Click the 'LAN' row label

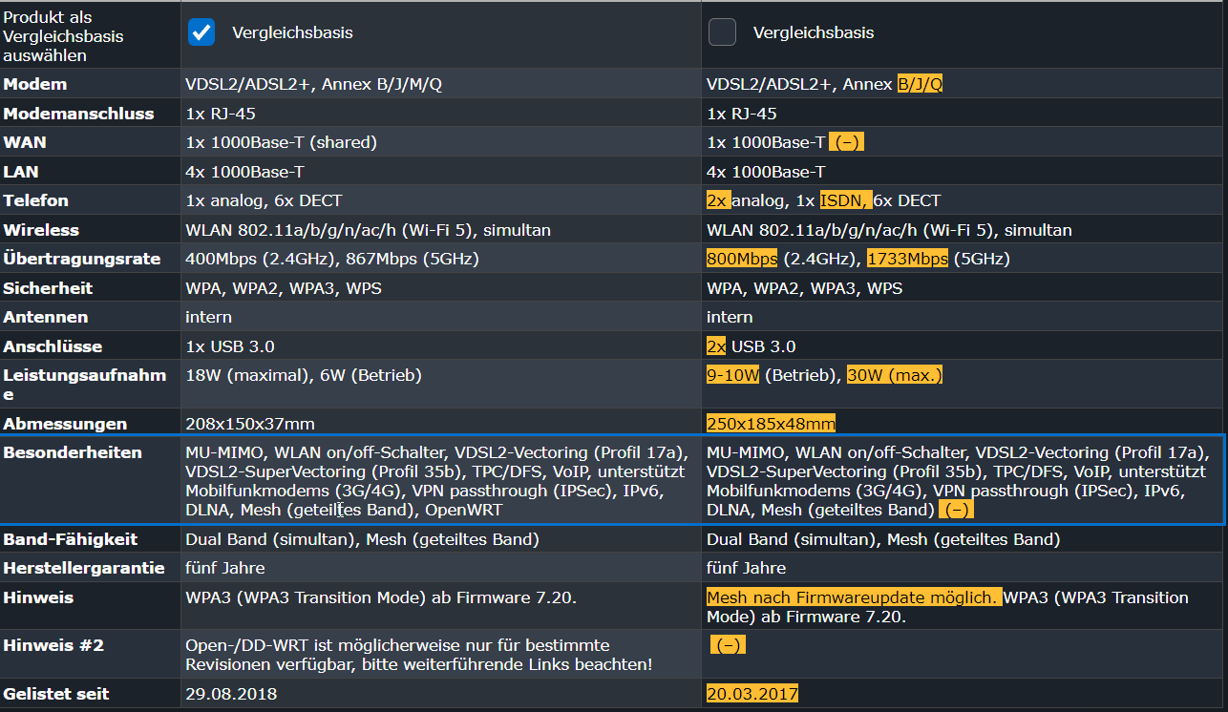click(x=23, y=172)
